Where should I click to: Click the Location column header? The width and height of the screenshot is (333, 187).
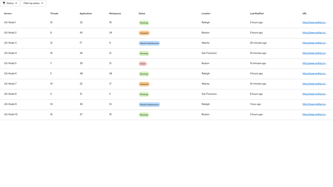coord(206,13)
